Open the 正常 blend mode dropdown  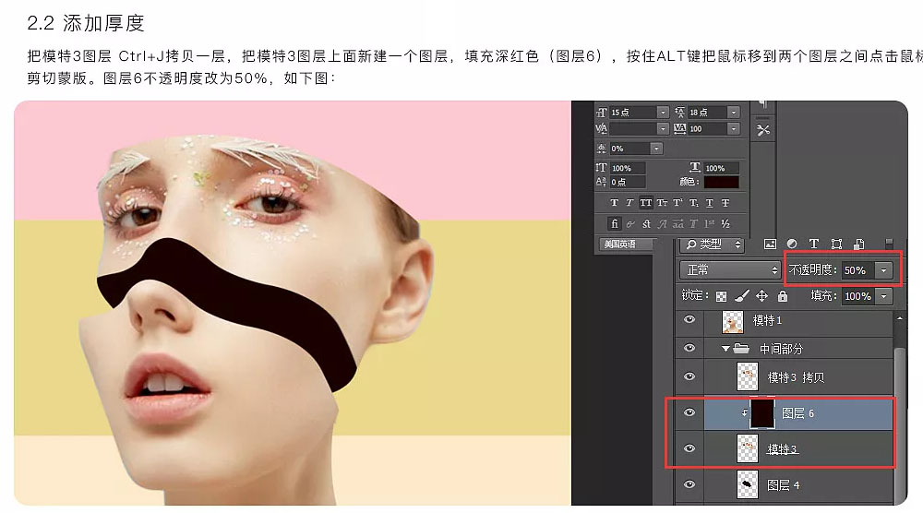(730, 270)
